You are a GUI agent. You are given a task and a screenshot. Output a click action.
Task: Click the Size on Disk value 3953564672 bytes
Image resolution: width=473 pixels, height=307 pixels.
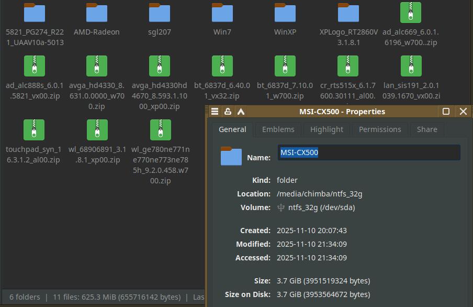pyautogui.click(x=323, y=294)
